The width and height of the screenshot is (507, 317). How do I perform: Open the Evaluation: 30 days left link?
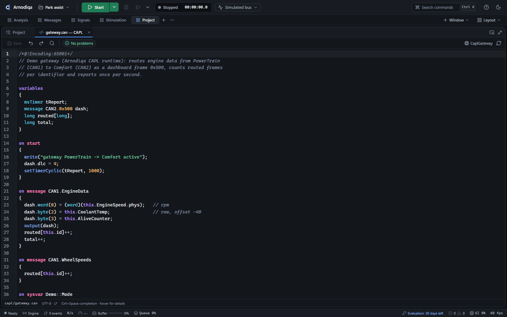[x=423, y=313]
